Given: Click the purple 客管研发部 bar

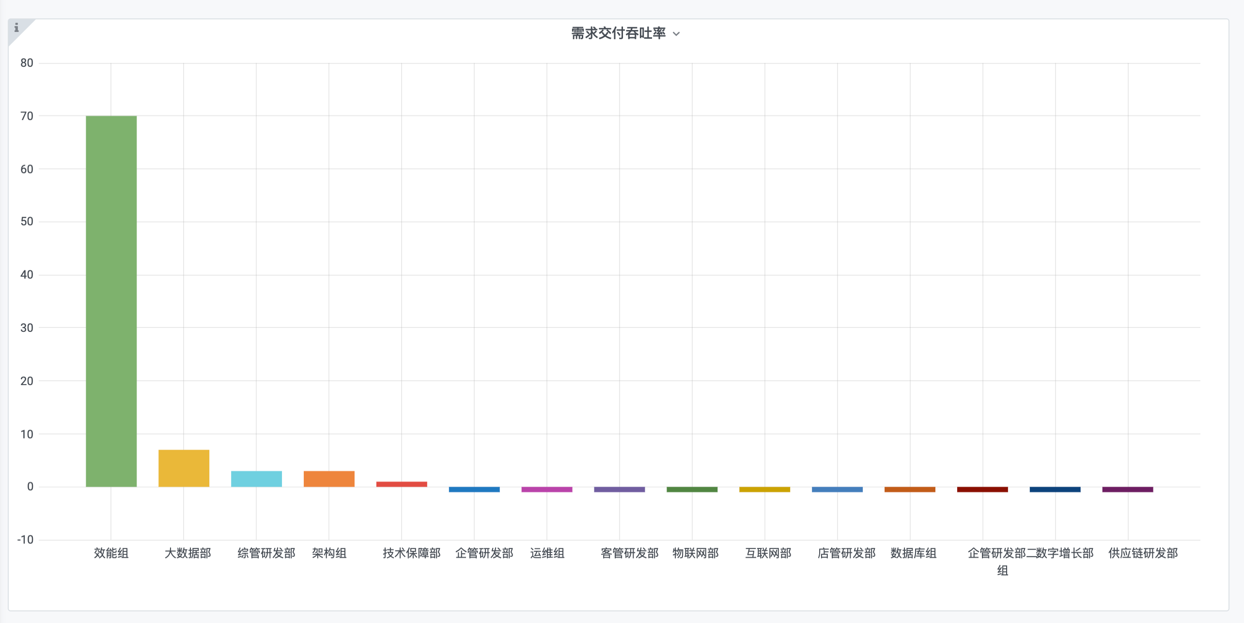Looking at the screenshot, I should pos(620,489).
